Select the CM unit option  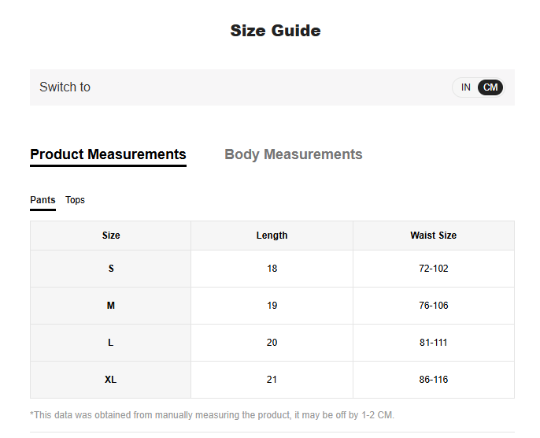click(x=490, y=87)
